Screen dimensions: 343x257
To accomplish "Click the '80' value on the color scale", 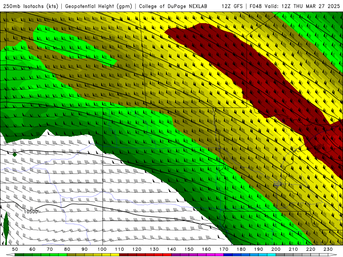I will click(x=67, y=249).
